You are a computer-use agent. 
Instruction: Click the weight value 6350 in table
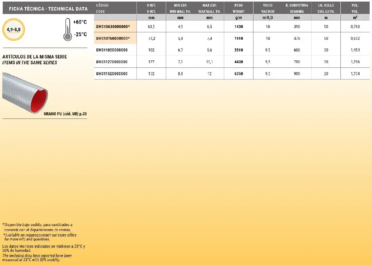[239, 74]
